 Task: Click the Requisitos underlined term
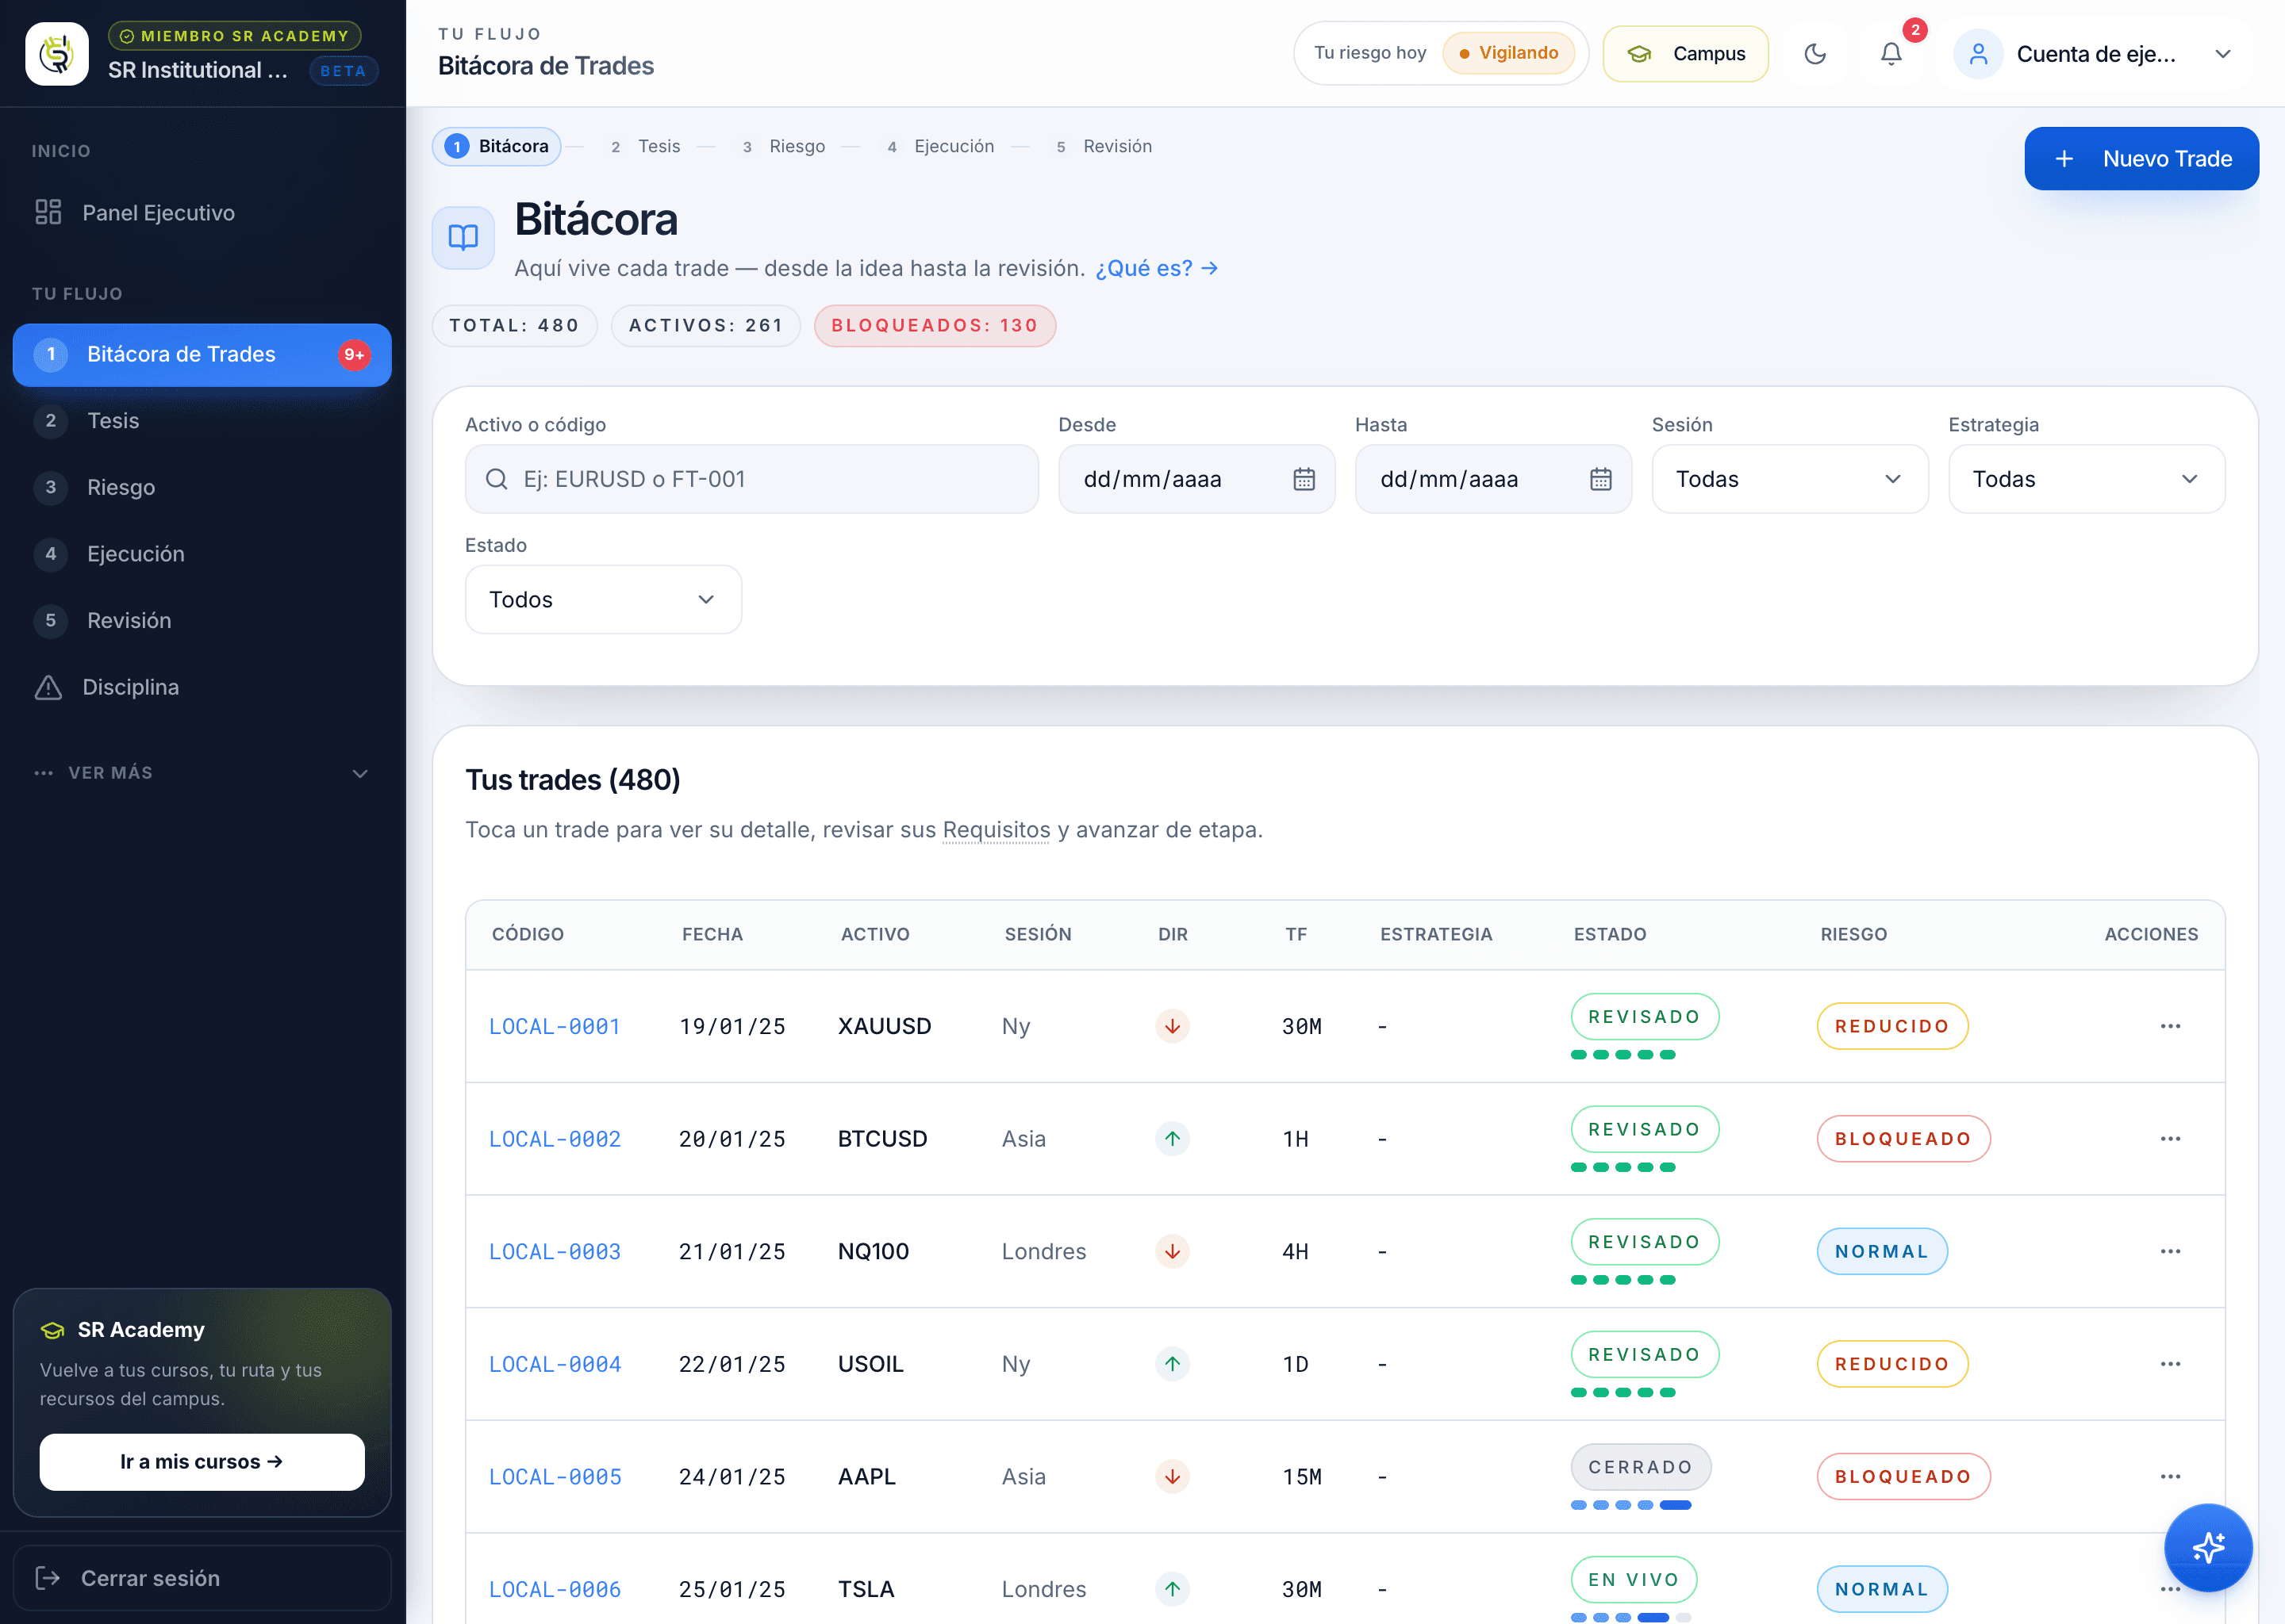(997, 829)
